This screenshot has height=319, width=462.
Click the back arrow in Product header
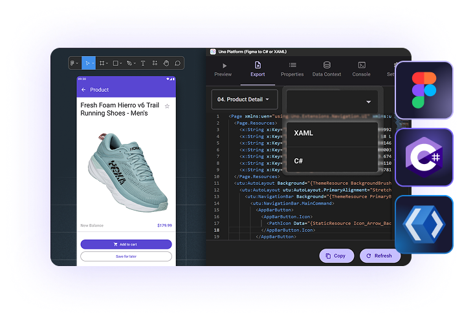tap(83, 90)
